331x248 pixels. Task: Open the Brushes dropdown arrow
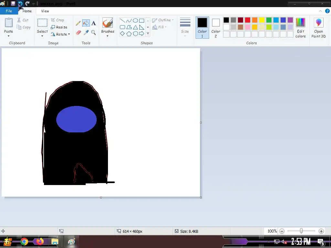[x=107, y=36]
